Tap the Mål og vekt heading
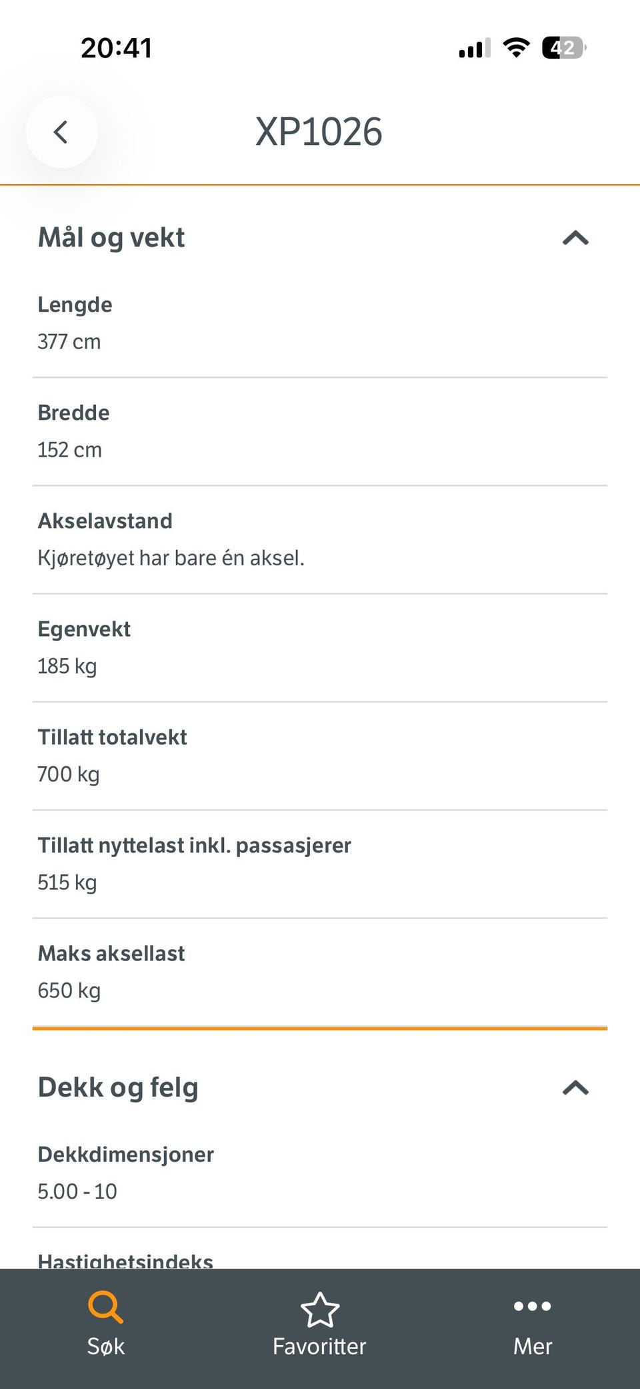This screenshot has width=640, height=1389. coord(111,238)
